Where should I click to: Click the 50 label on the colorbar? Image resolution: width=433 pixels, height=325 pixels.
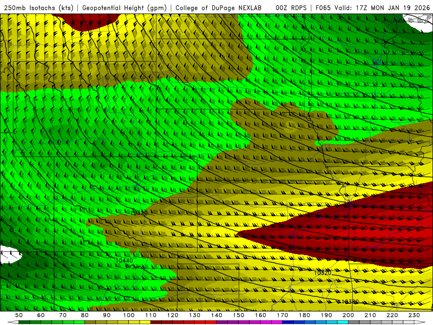point(19,315)
